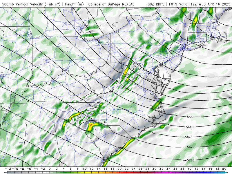Click the "F019" forecast hour text
Viewport: 232px width, 174px height.
pos(173,4)
